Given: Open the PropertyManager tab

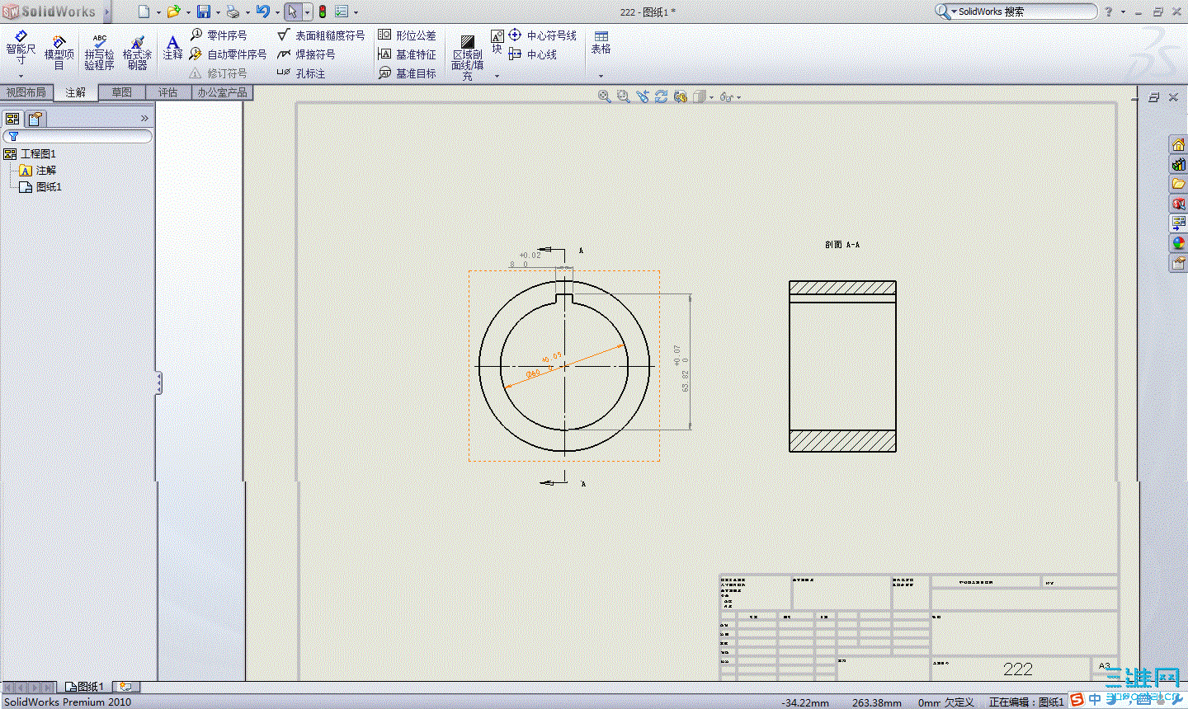Looking at the screenshot, I should [x=35, y=119].
